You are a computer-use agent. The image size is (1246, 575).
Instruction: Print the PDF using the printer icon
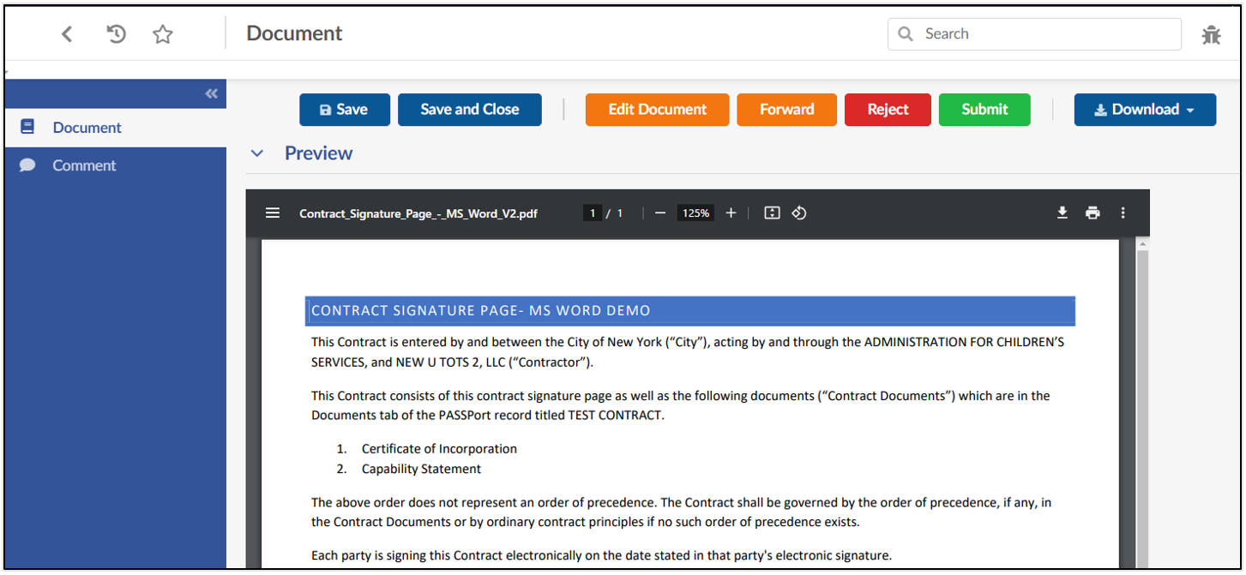[x=1093, y=213]
